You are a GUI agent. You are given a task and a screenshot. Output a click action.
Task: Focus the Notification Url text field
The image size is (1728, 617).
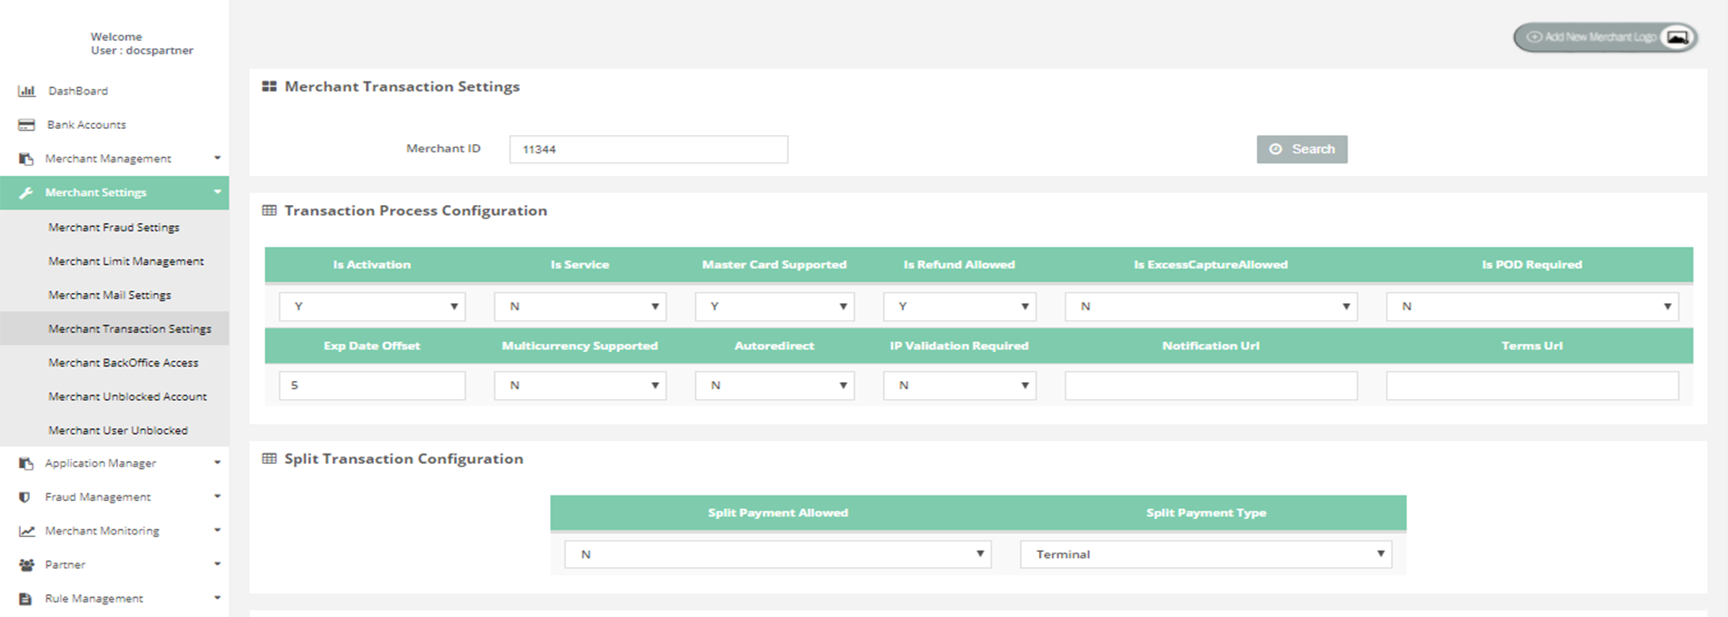[x=1211, y=386]
